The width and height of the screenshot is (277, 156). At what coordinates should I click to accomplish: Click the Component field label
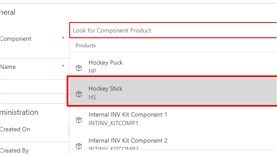pyautogui.click(x=16, y=39)
